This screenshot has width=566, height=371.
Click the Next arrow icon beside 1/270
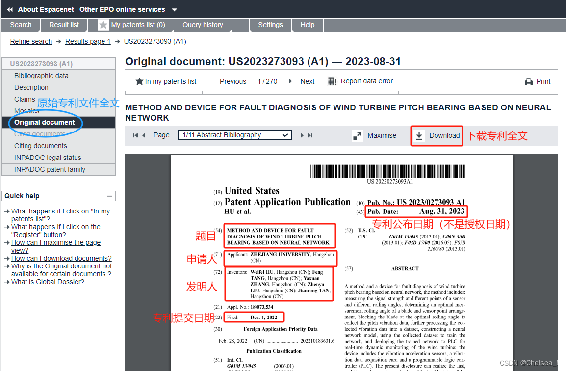[x=290, y=81]
